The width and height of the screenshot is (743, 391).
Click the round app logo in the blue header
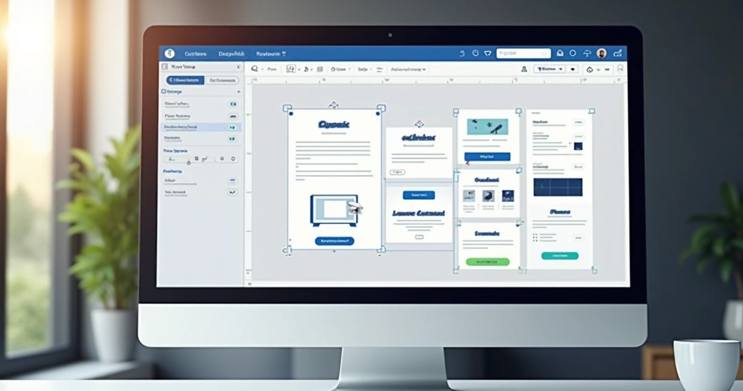170,54
